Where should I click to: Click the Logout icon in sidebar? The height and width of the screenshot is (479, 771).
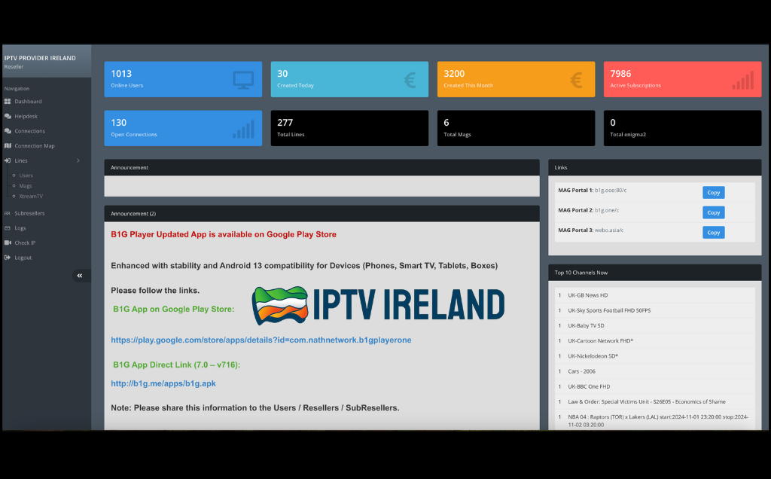click(x=8, y=258)
